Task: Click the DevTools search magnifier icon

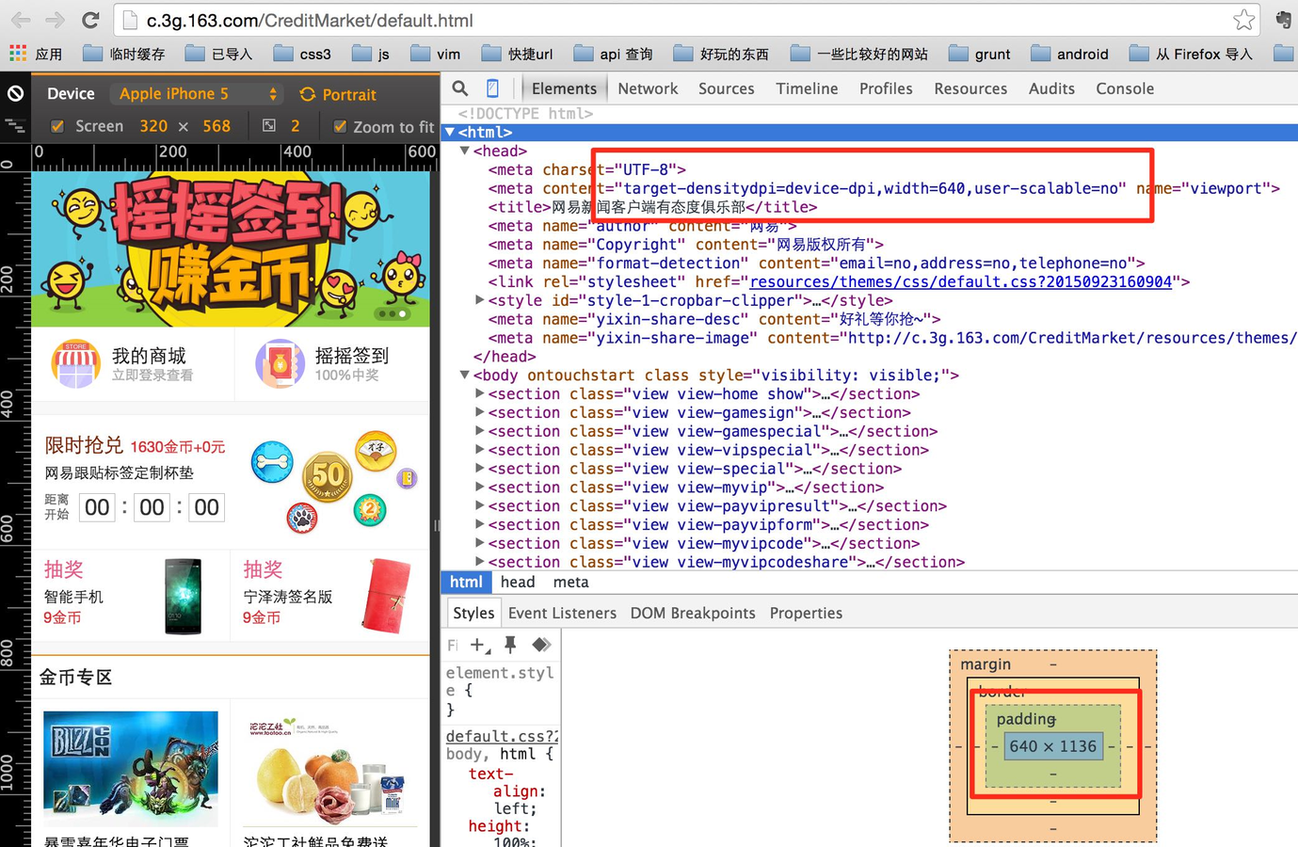Action: coord(459,88)
